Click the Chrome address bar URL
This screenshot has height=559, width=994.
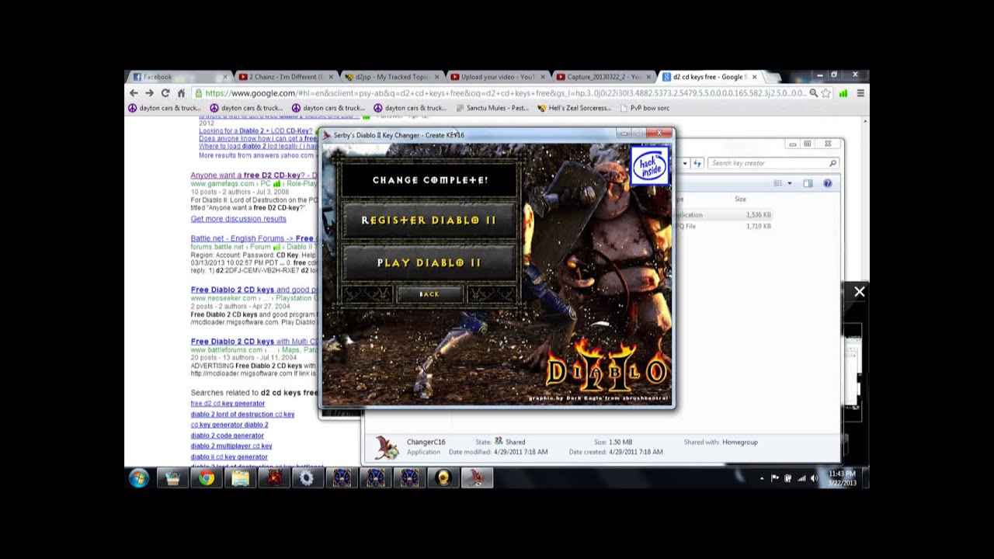click(505, 93)
